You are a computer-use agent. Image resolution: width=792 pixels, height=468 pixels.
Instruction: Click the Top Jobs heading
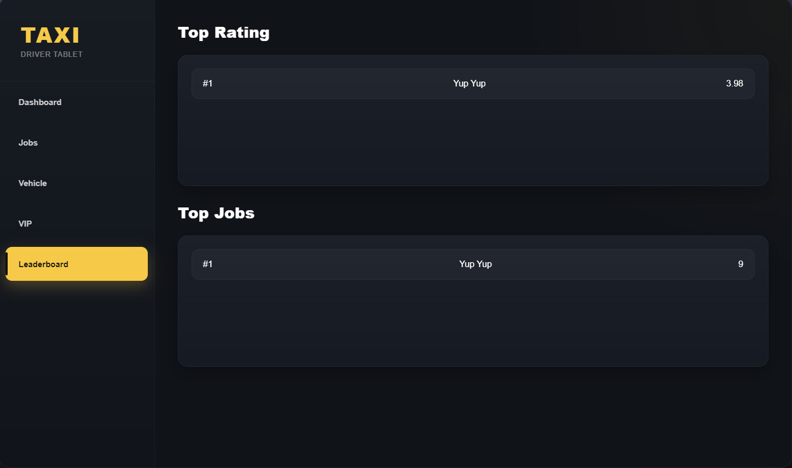click(x=216, y=213)
